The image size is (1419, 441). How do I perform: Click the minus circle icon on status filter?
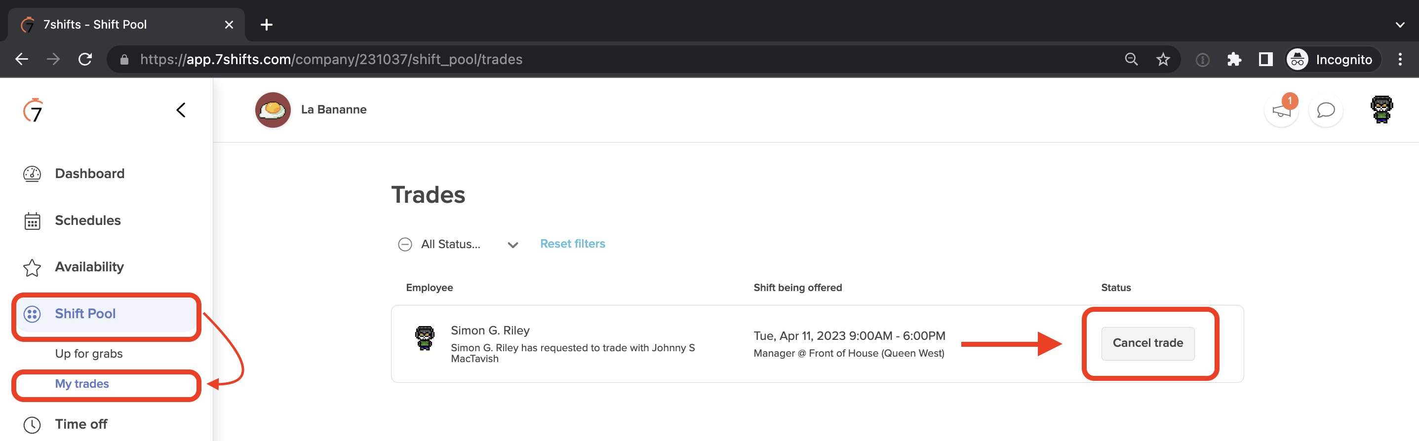coord(405,245)
